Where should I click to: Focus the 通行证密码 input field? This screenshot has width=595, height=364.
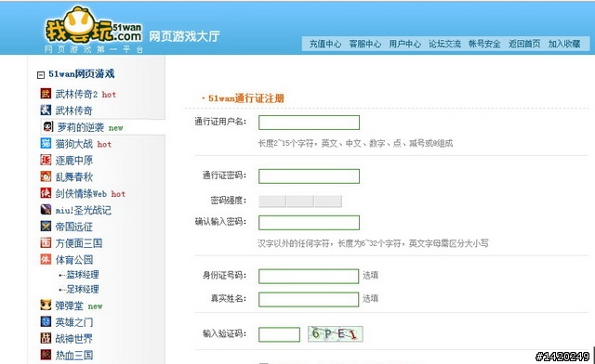309,176
